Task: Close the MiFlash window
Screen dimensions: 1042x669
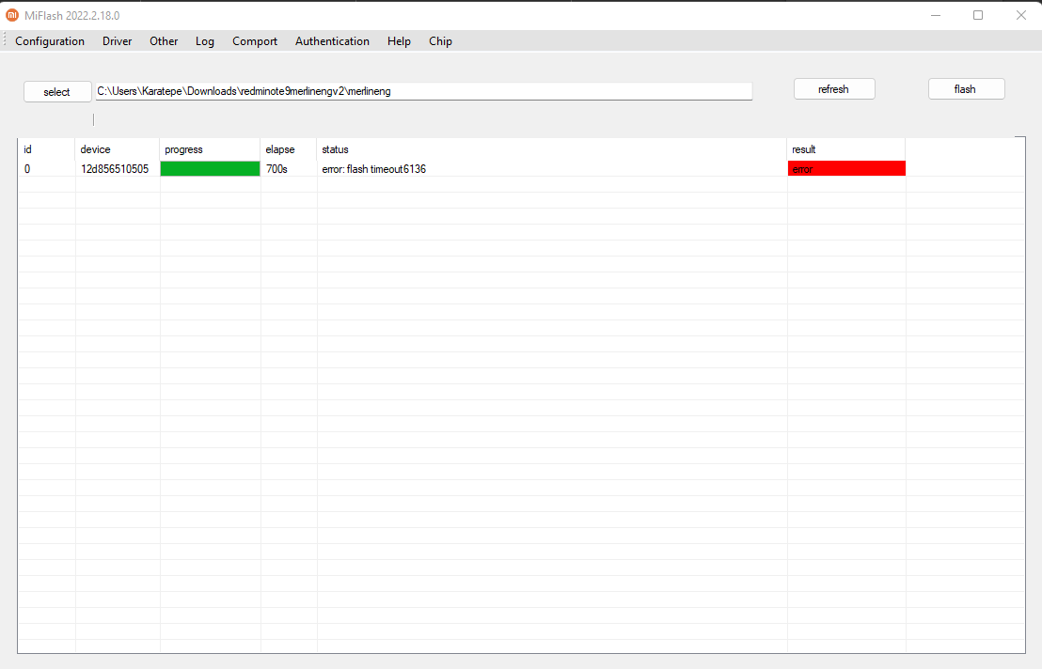Action: pos(1021,15)
